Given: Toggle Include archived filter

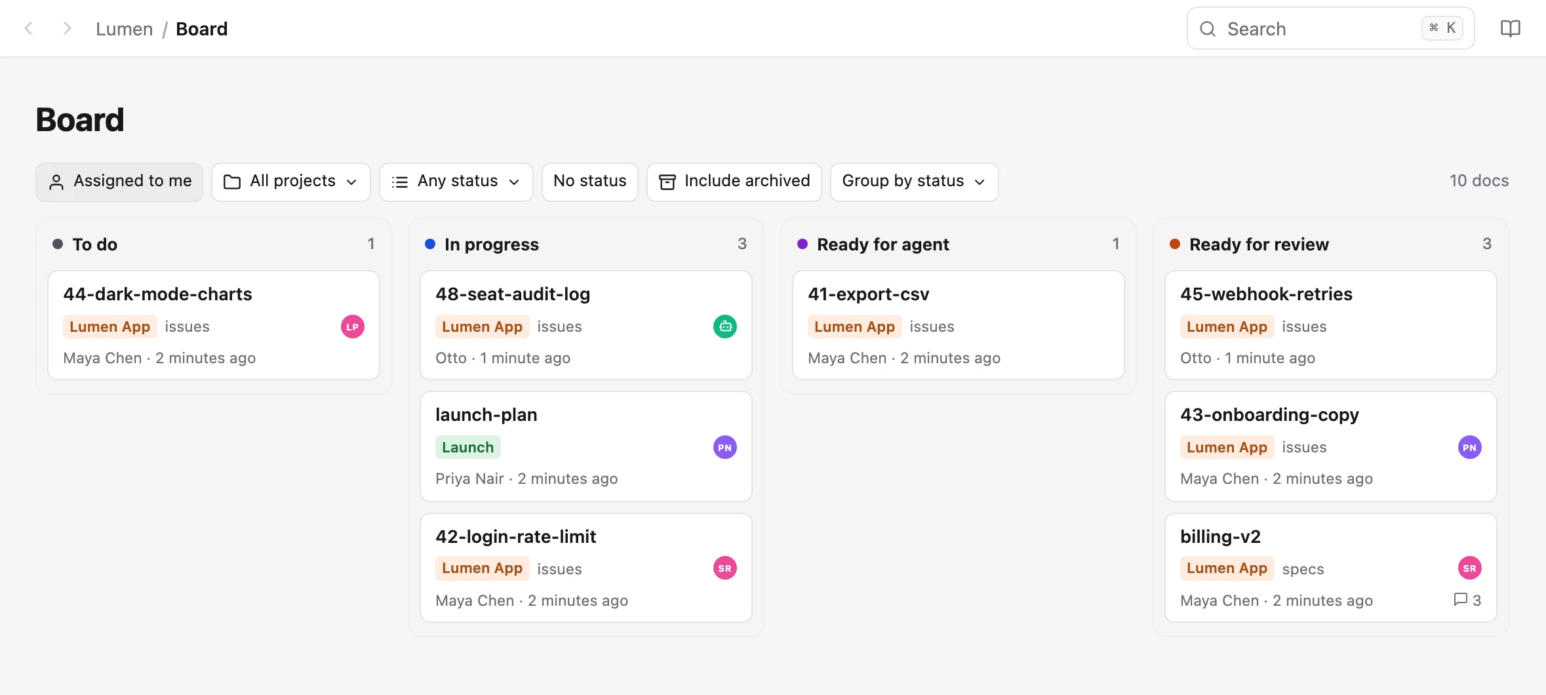Looking at the screenshot, I should tap(734, 182).
